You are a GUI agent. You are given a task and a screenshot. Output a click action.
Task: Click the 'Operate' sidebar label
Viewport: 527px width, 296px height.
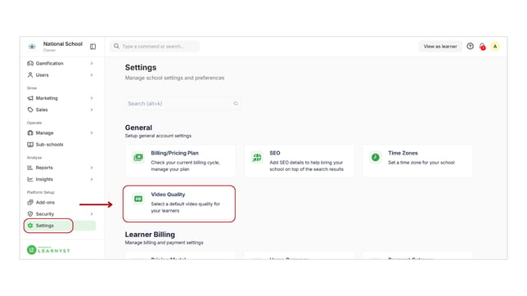[x=34, y=123]
